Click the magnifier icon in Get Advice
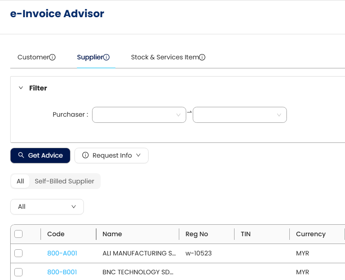345x280 pixels. pyautogui.click(x=21, y=156)
